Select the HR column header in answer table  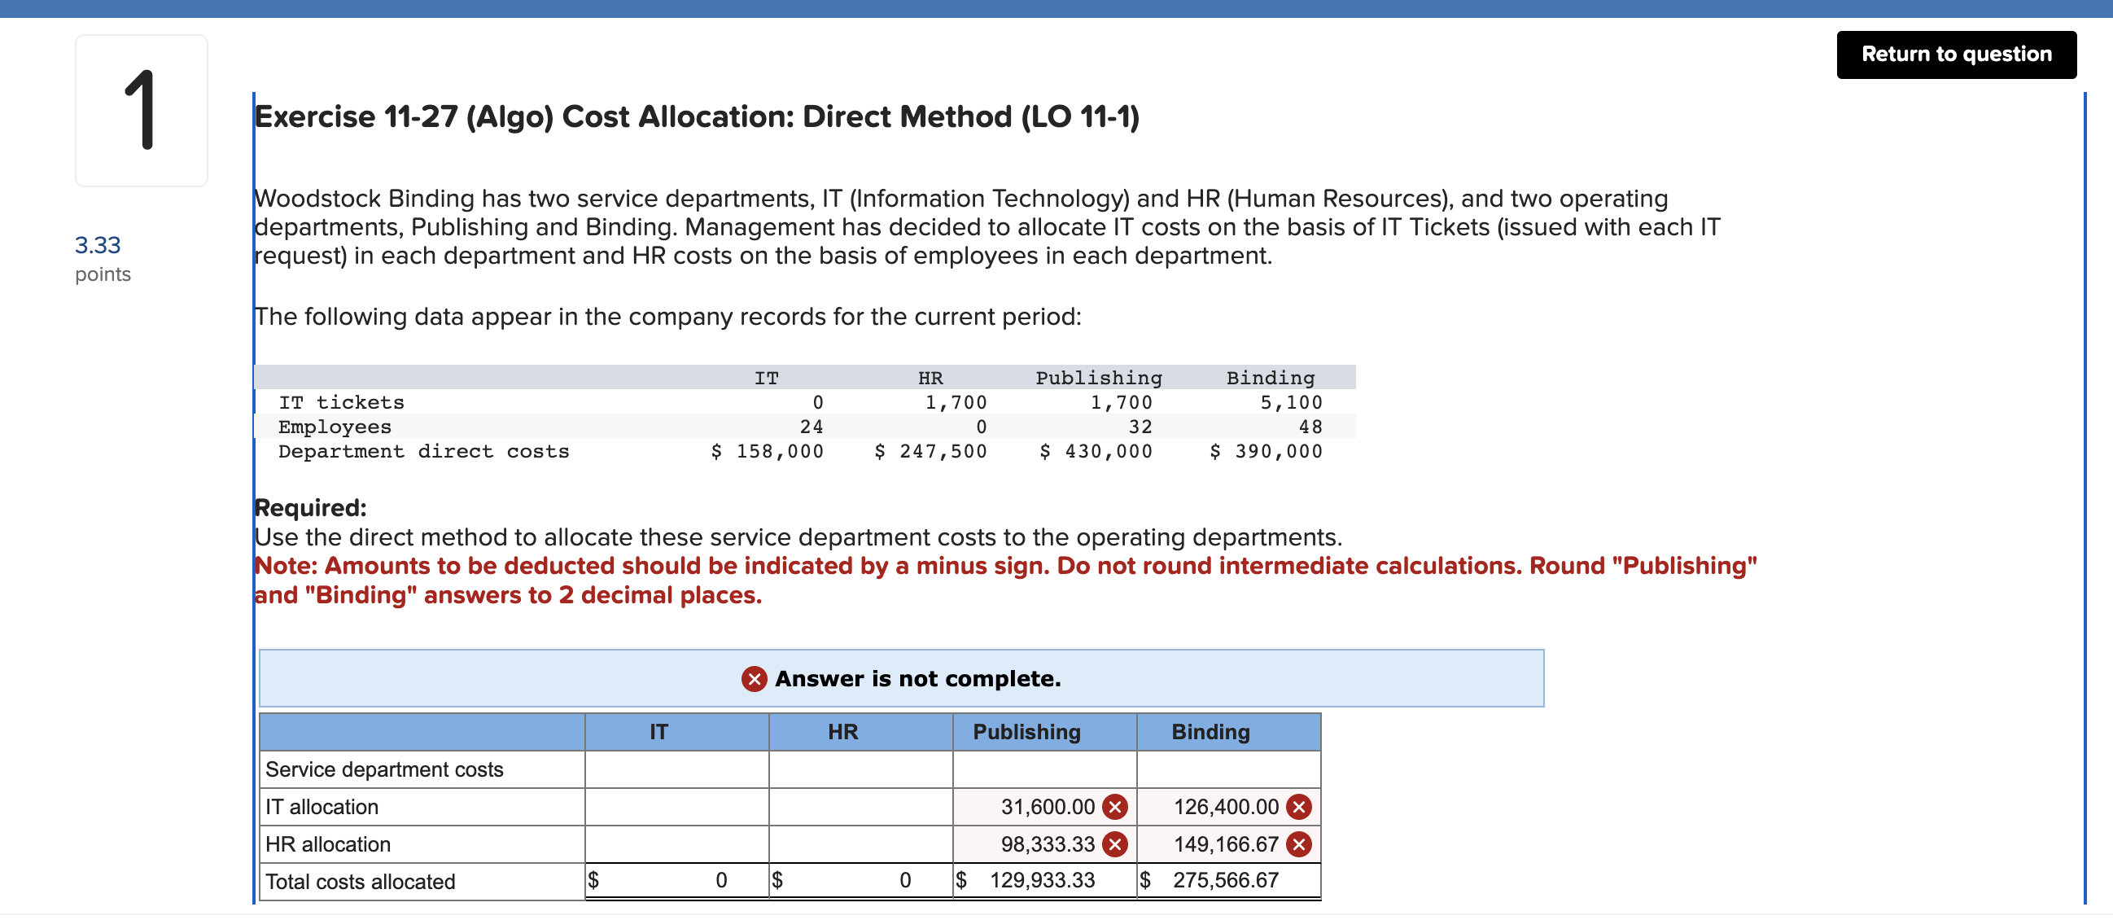tap(842, 731)
